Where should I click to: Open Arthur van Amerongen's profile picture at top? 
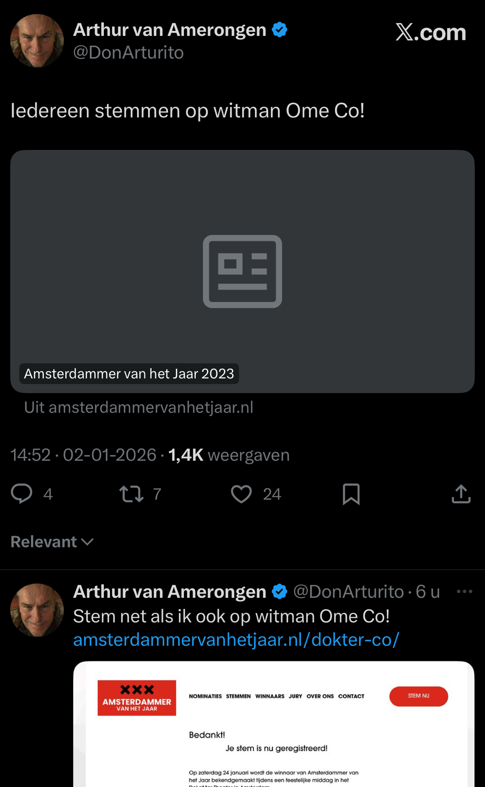click(37, 41)
